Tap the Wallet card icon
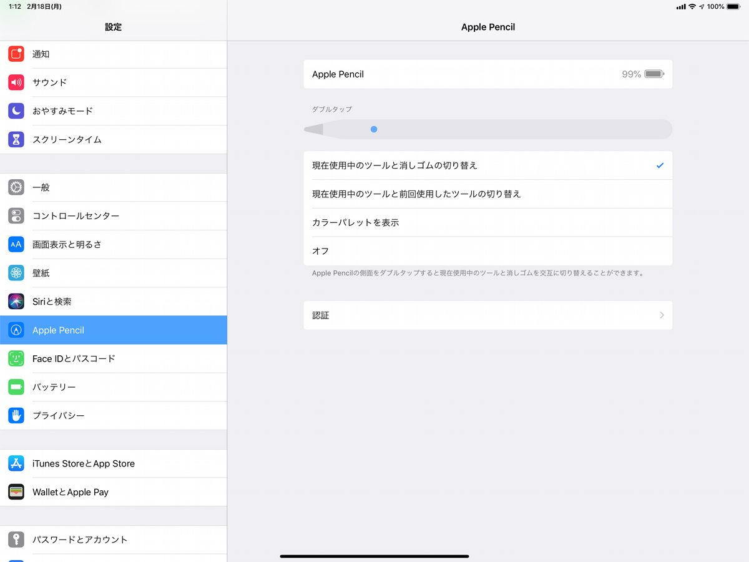 [16, 492]
